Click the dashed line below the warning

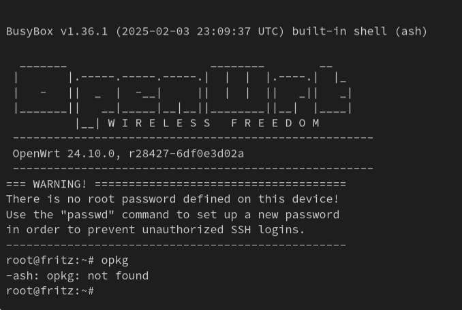[x=176, y=245]
